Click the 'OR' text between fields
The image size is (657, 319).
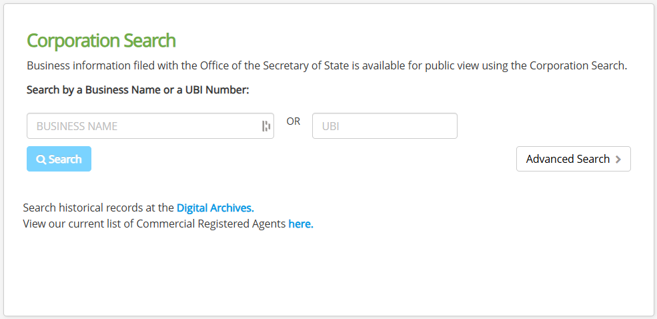click(293, 121)
